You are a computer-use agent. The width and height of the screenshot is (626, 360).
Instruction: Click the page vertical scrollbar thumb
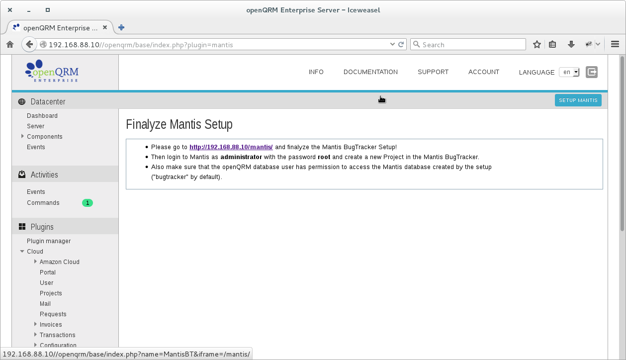click(623, 144)
